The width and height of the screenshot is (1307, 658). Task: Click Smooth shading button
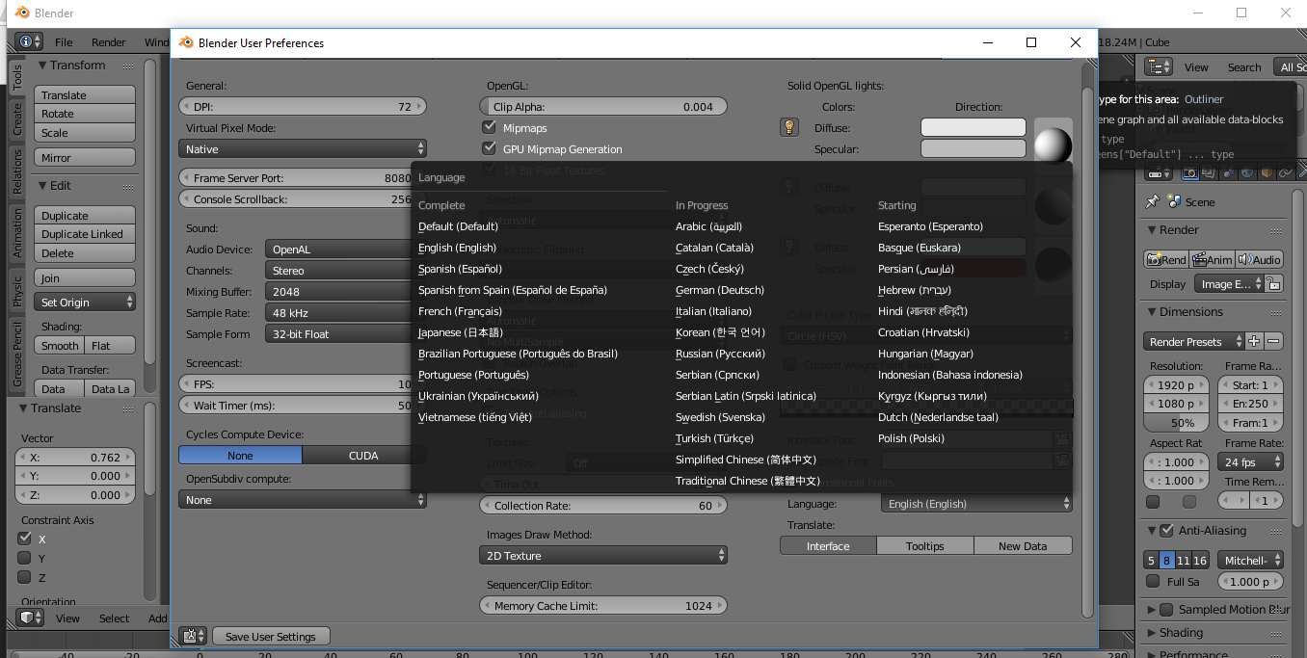pos(60,346)
